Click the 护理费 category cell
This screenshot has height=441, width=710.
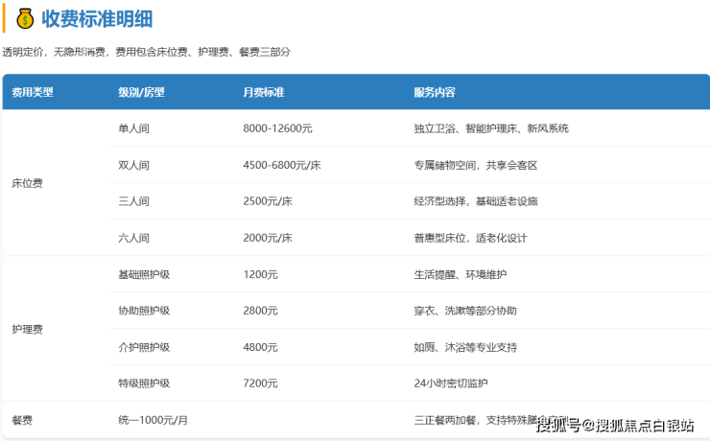point(27,329)
